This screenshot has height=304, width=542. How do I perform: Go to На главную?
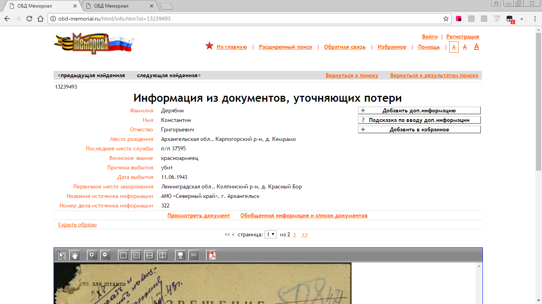point(232,47)
